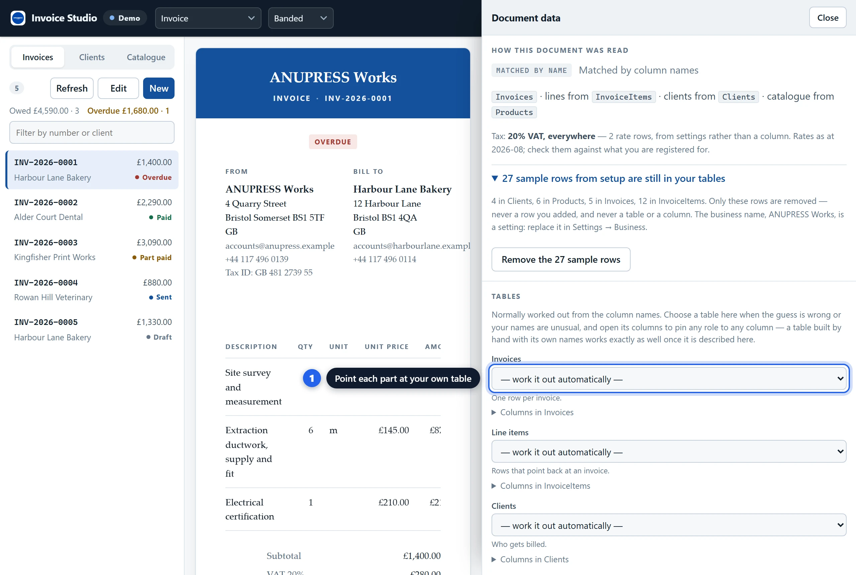Viewport: 856px width, 575px height.
Task: Click the Part paid status of INV-2026-0003
Action: click(x=152, y=257)
